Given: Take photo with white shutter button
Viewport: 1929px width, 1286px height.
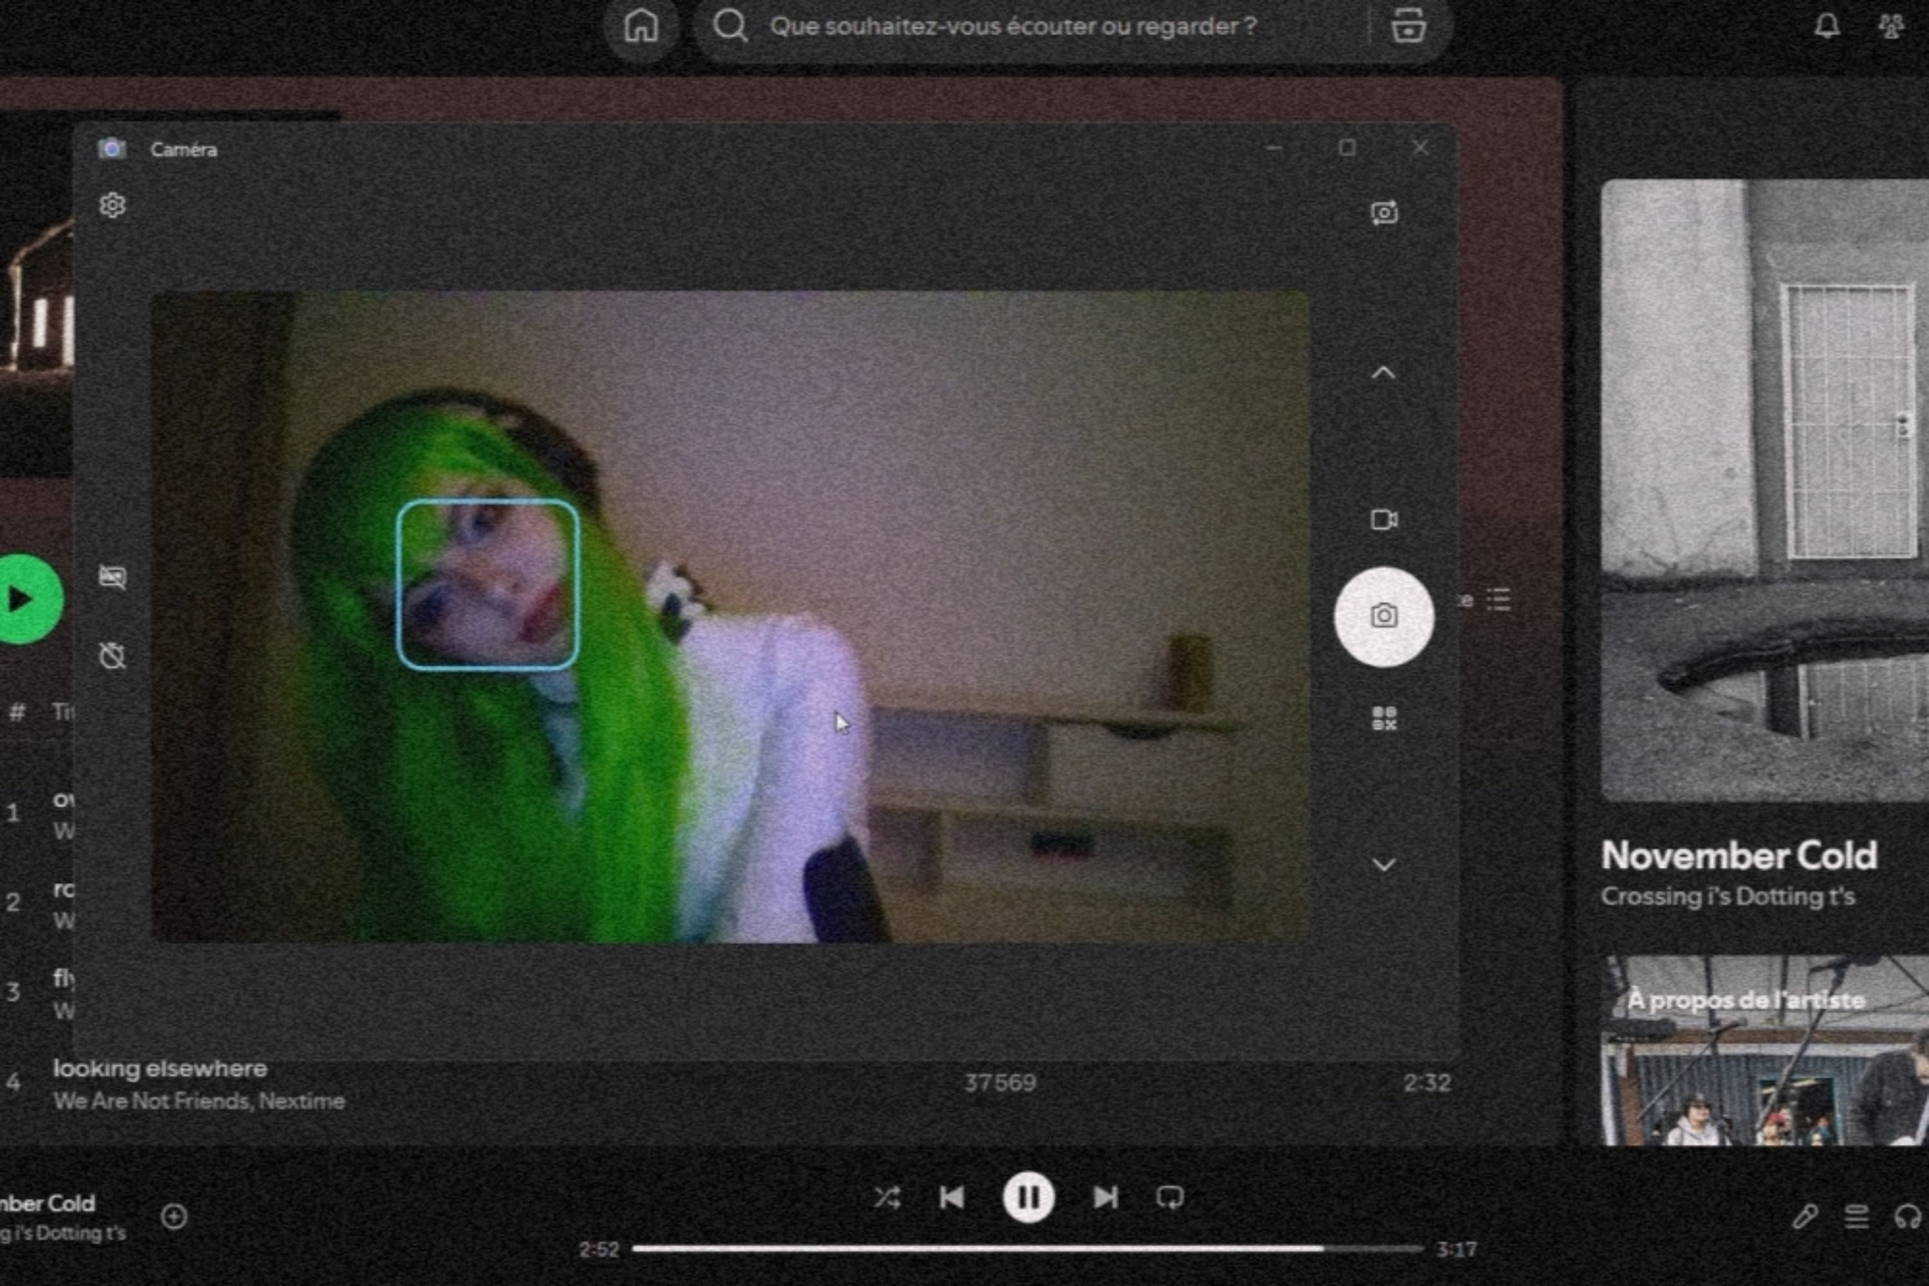Looking at the screenshot, I should 1384,616.
